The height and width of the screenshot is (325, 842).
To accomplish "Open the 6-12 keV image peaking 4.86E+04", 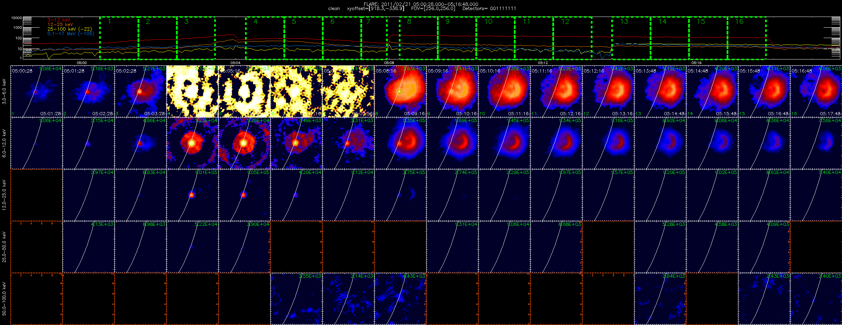I will coord(140,143).
